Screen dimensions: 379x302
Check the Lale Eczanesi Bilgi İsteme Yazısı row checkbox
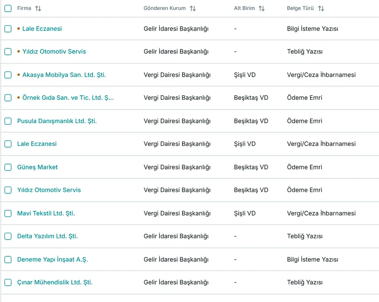(x=8, y=29)
